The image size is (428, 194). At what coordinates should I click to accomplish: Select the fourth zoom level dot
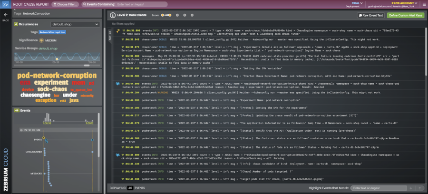[192, 15]
